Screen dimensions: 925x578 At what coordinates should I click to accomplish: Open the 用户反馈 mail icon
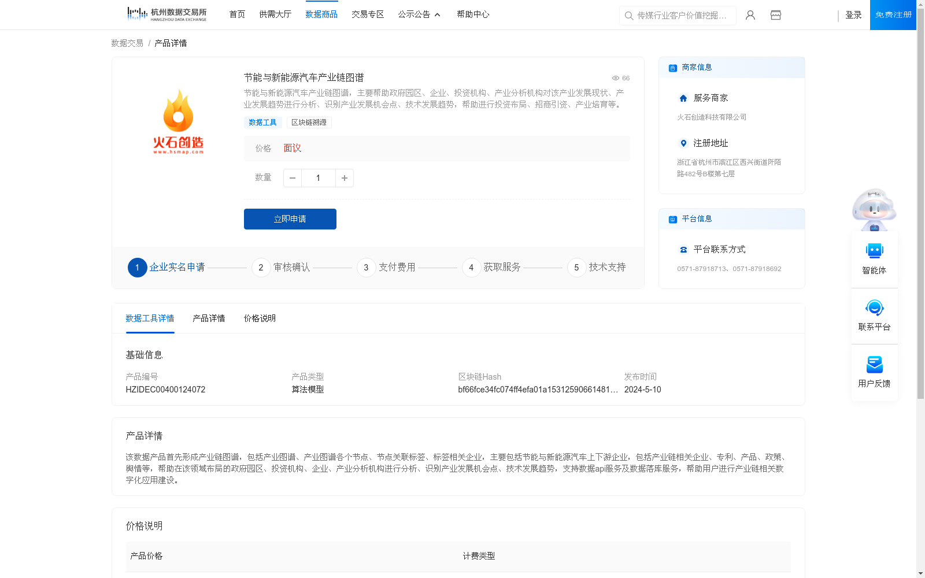[875, 364]
